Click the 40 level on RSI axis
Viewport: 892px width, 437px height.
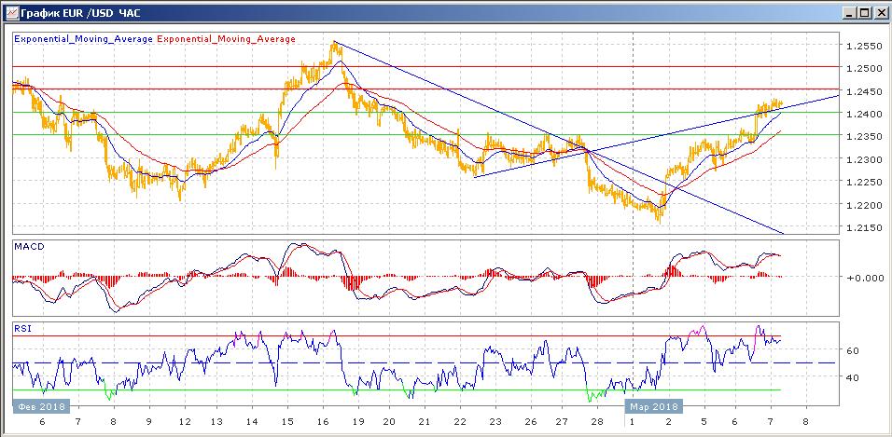click(x=852, y=377)
